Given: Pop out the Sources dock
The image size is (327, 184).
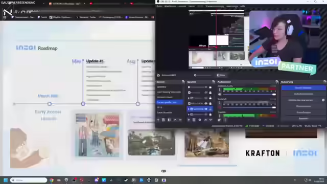Looking at the screenshot, I should 214,82.
